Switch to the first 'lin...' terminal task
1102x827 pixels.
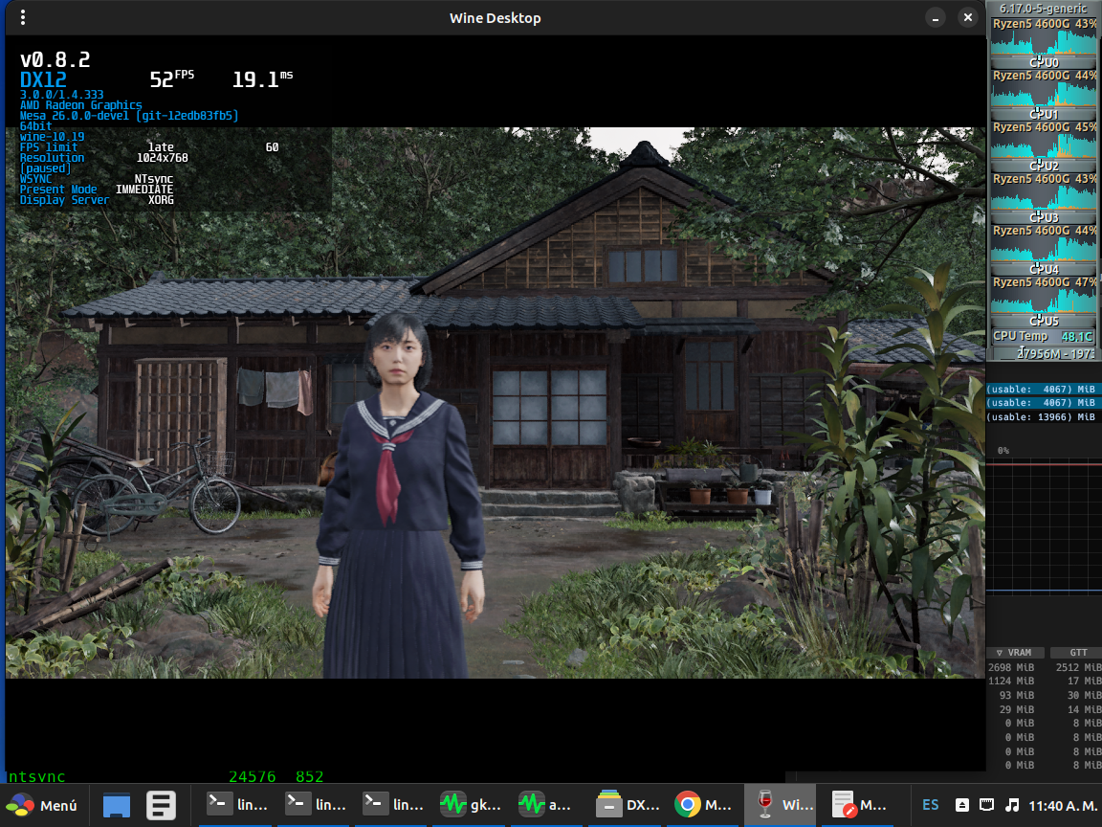[x=237, y=804]
